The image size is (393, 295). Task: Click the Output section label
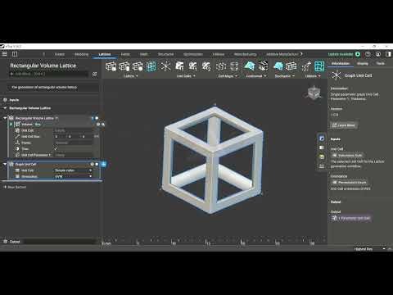(15, 242)
